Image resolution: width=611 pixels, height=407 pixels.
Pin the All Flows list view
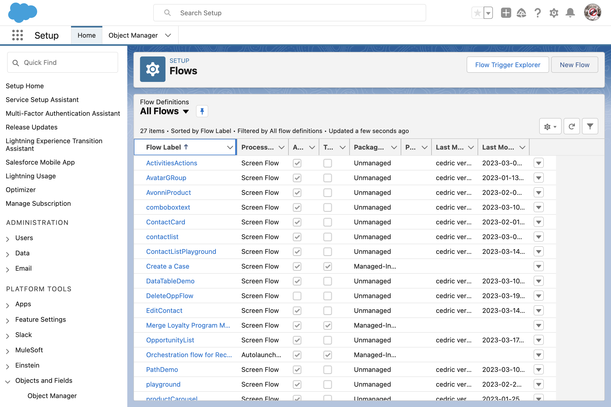[x=202, y=111]
